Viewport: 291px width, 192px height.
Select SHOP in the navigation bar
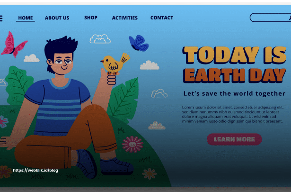click(x=91, y=18)
